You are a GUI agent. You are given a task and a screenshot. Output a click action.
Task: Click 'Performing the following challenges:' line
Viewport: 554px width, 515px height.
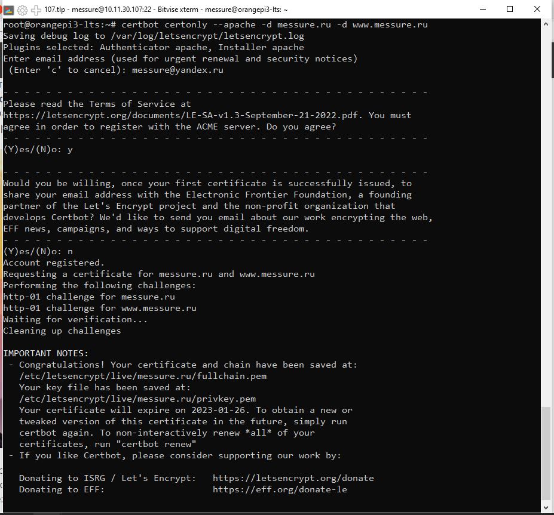click(x=99, y=285)
